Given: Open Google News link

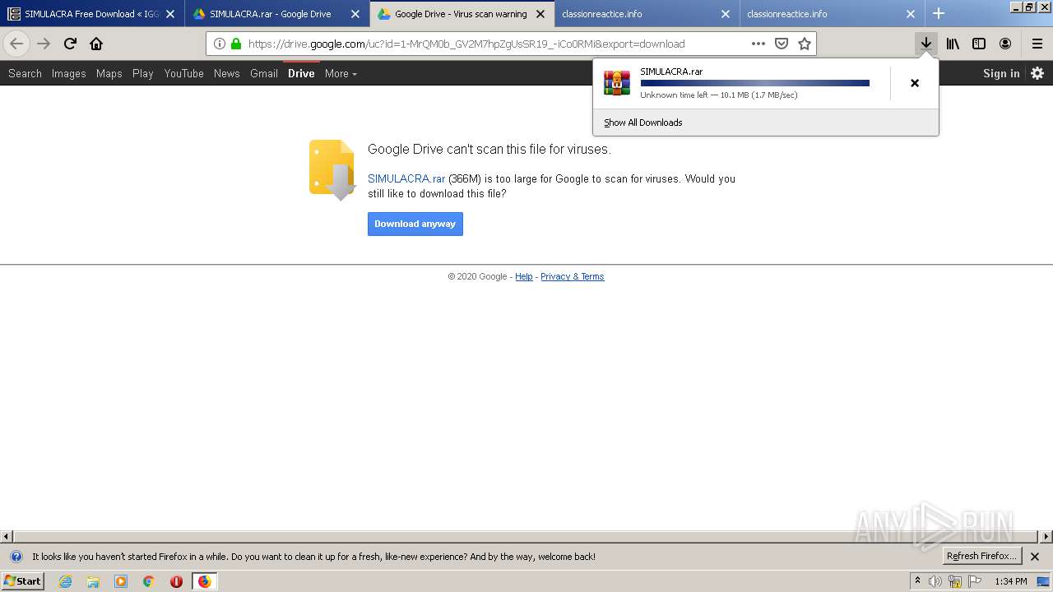Looking at the screenshot, I should (x=226, y=73).
